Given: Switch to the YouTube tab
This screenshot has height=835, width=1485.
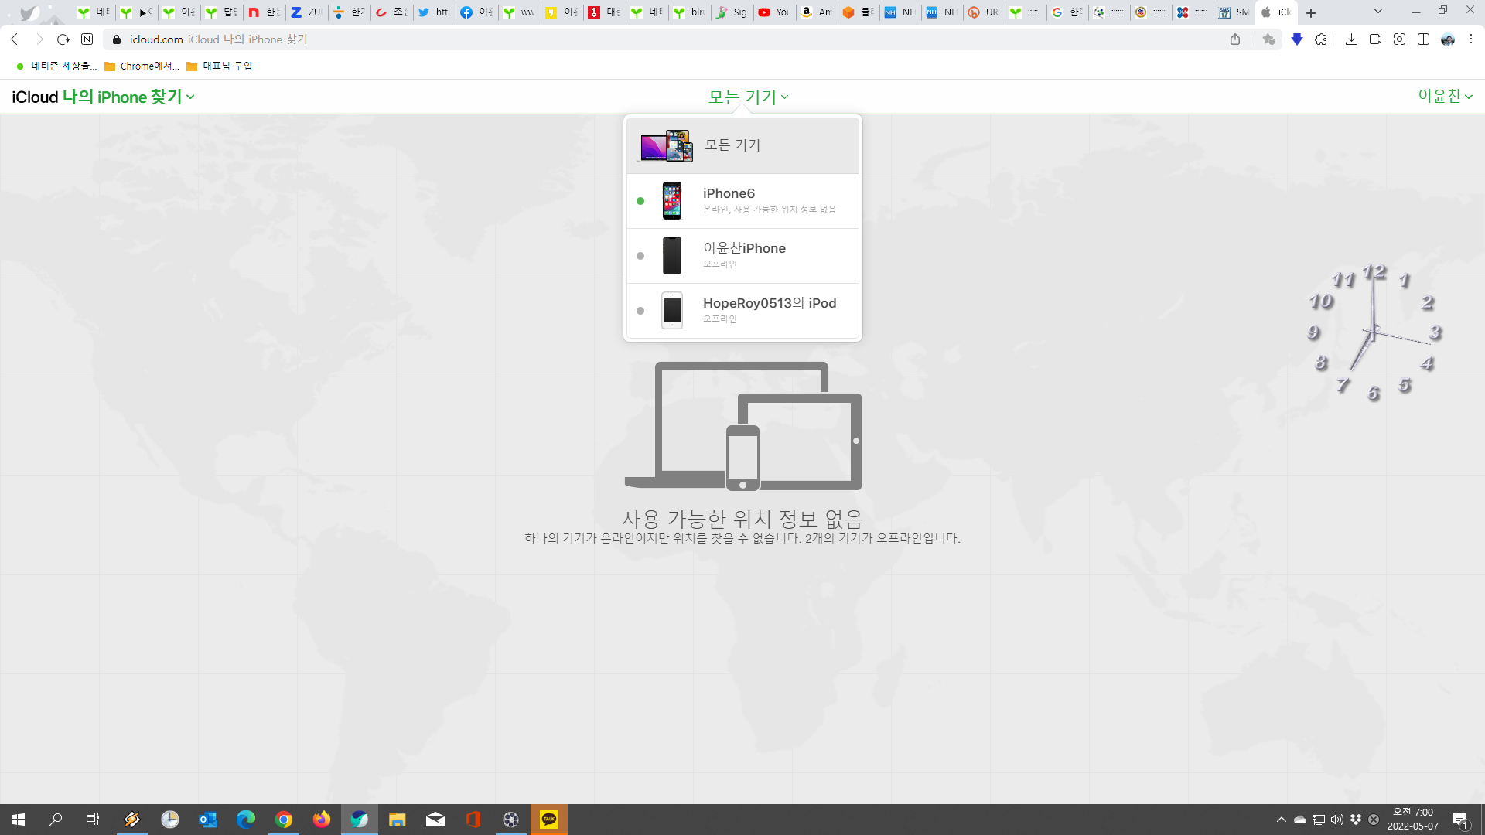Looking at the screenshot, I should [773, 12].
